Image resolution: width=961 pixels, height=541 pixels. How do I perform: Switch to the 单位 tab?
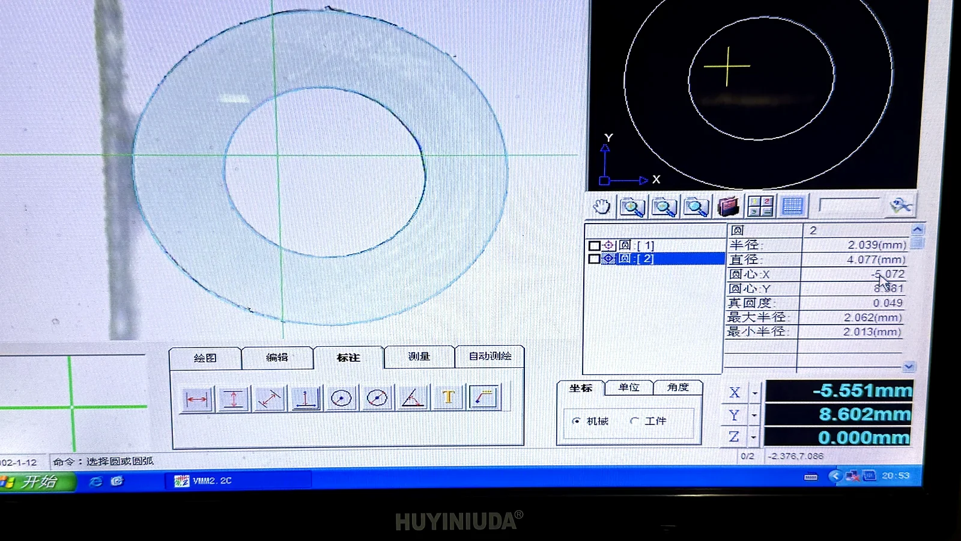tap(629, 387)
